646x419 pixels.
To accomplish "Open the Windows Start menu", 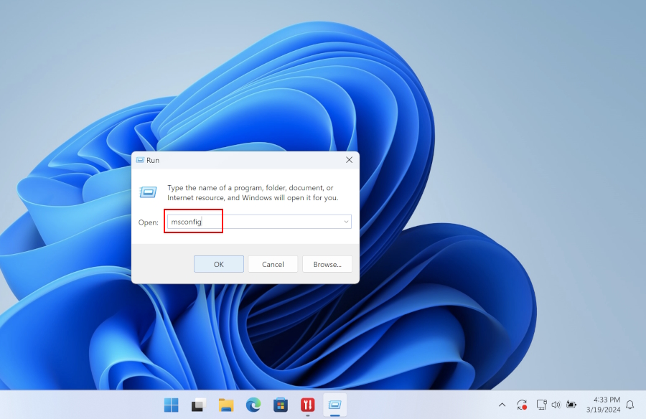I will coord(172,405).
